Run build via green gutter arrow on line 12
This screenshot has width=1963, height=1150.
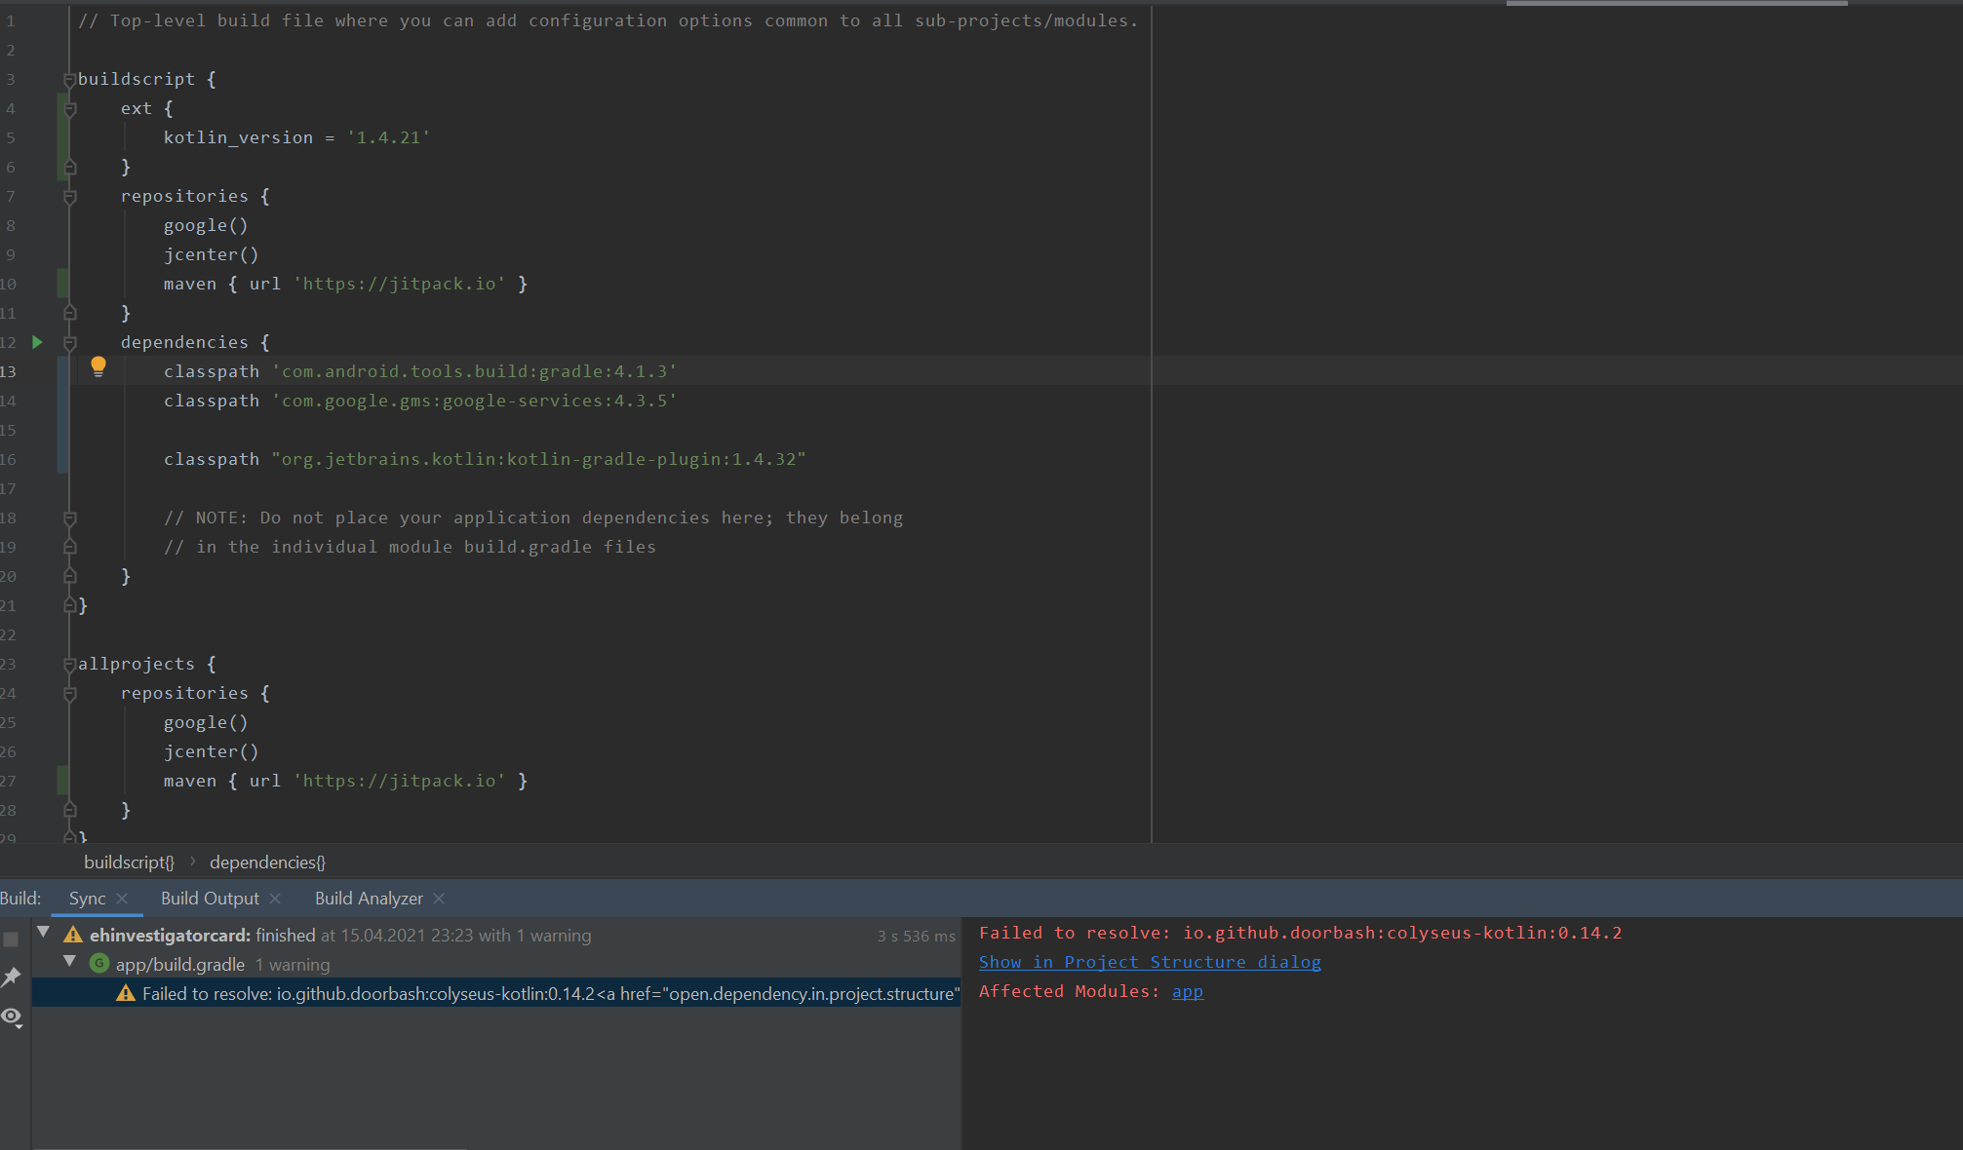tap(37, 342)
